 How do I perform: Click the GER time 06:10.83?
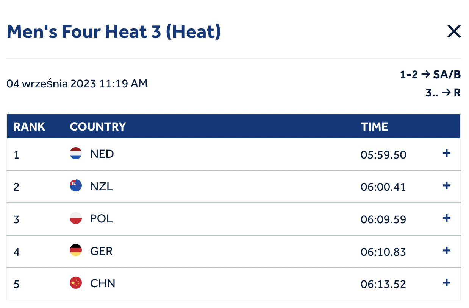[383, 252]
